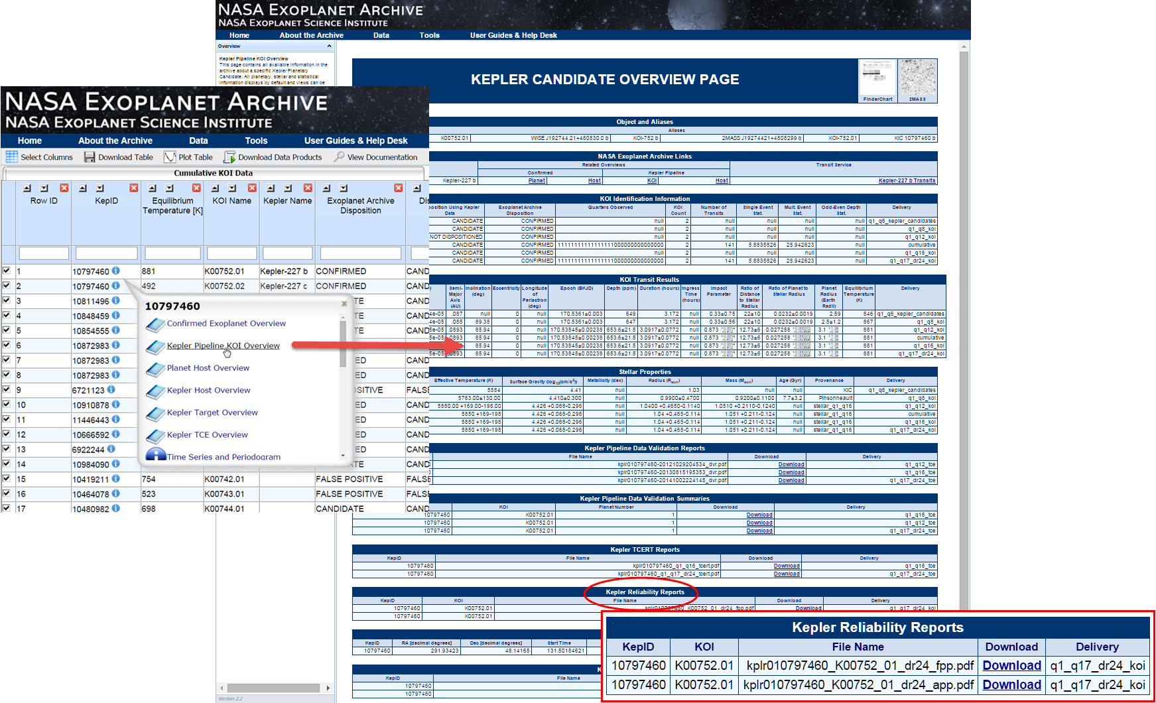Screen dimensions: 1156x703
Task: Open info icon for KepID 6721123
Action: pos(111,390)
